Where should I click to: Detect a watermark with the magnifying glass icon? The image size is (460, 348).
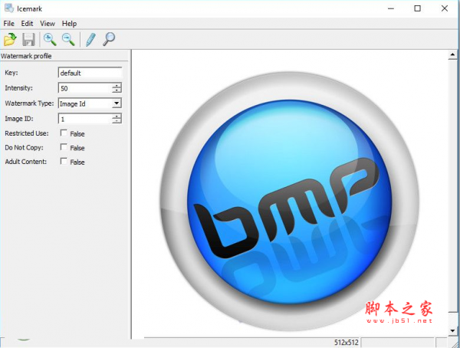[109, 39]
